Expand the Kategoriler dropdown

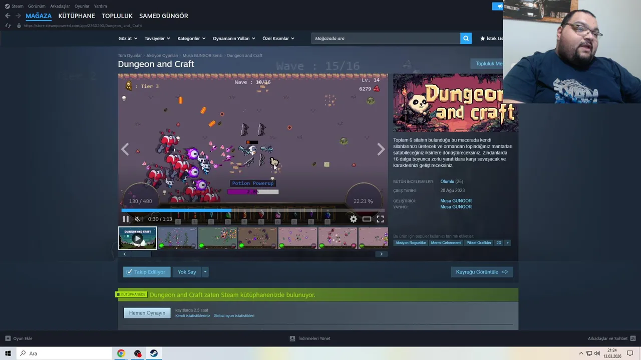coord(191,38)
